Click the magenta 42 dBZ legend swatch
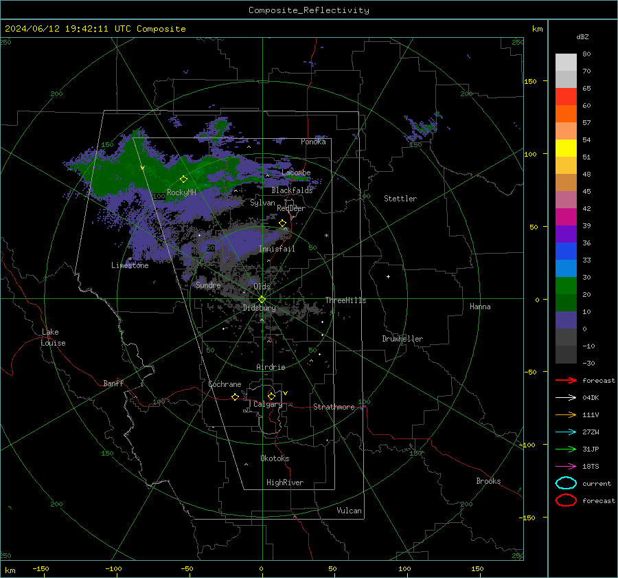Screen dimensions: 618x578 [x=566, y=216]
